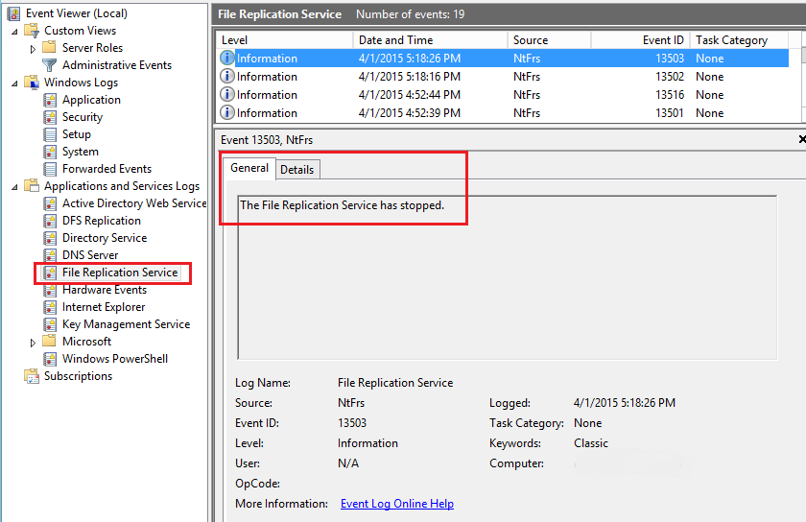Click the Security log icon
806x522 pixels.
click(x=50, y=117)
